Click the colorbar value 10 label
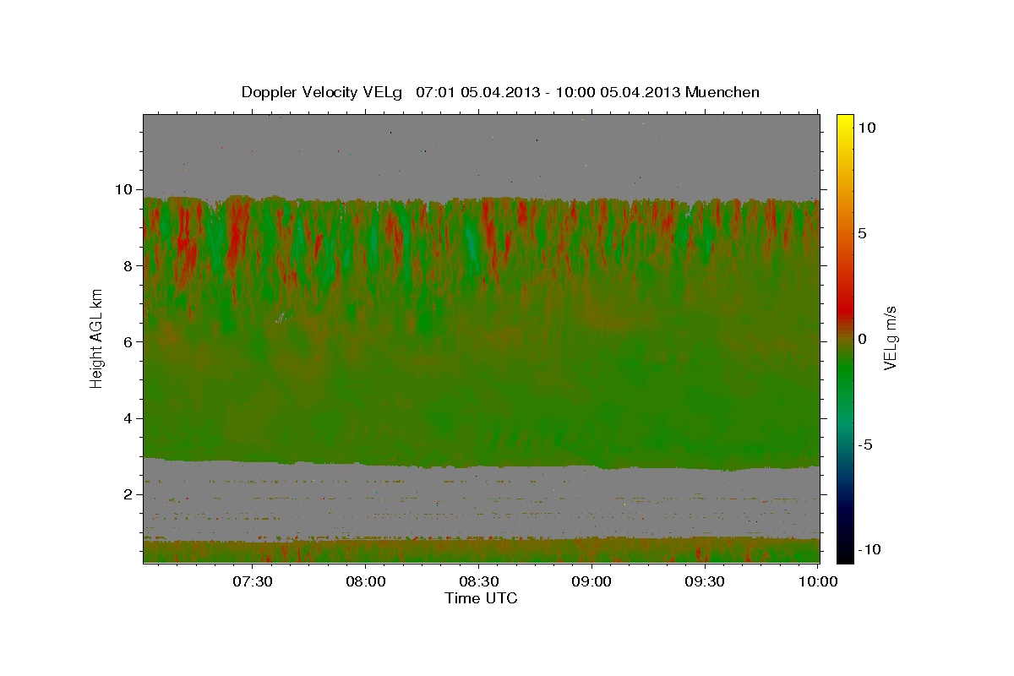1014x676 pixels. 866,127
